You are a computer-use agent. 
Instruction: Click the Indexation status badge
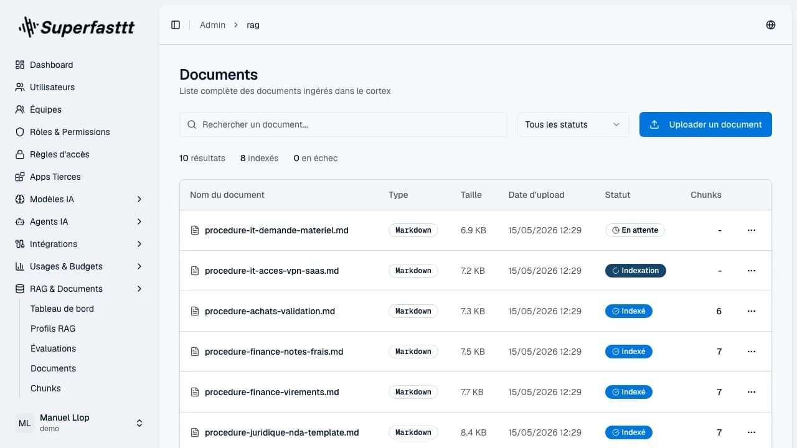(636, 271)
